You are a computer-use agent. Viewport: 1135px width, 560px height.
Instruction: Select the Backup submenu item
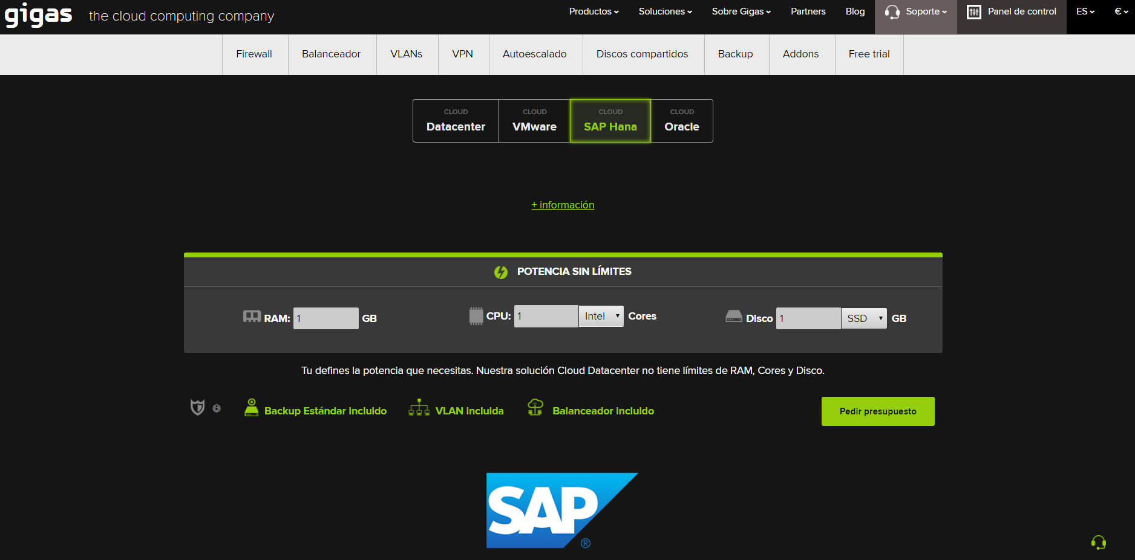point(736,54)
